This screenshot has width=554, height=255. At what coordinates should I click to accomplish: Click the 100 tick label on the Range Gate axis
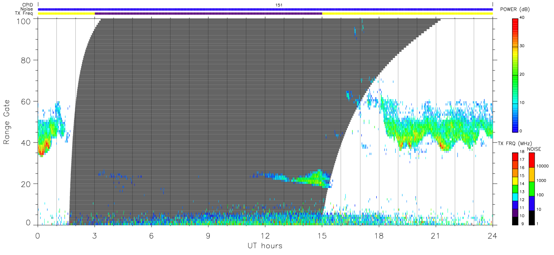[24, 21]
